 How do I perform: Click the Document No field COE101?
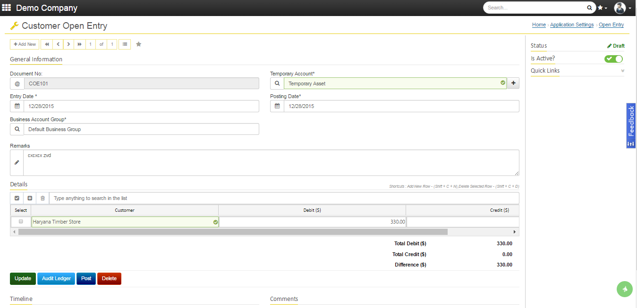click(141, 83)
